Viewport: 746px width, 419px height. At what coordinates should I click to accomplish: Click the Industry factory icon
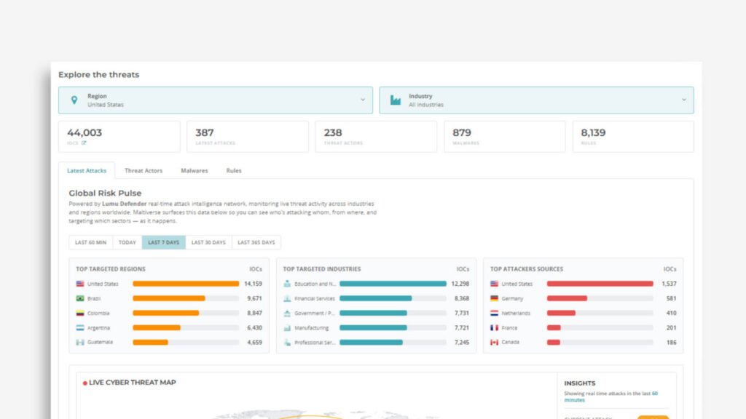pos(396,100)
